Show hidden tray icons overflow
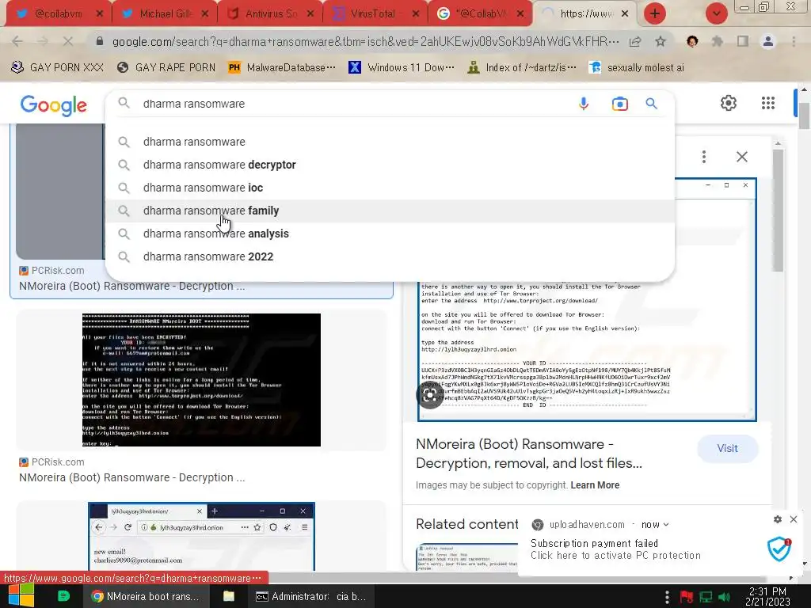This screenshot has width=811, height=608. [667, 597]
